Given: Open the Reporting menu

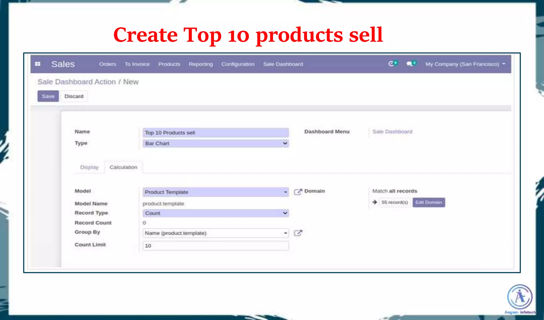Looking at the screenshot, I should click(x=201, y=64).
